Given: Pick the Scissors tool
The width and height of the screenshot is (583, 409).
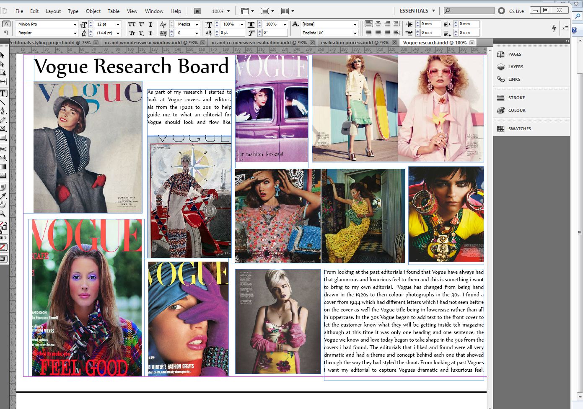Looking at the screenshot, I should (x=3, y=149).
